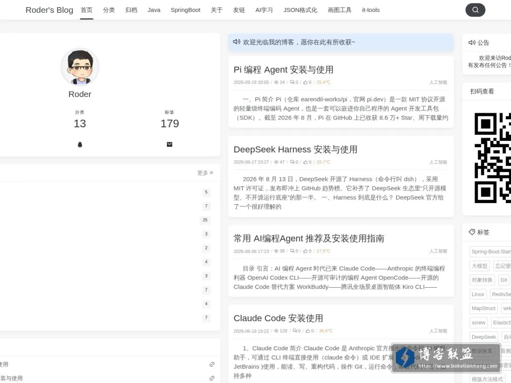Open post 常用 AI编程Agent 推荐及安装使用指南
Image resolution: width=511 pixels, height=383 pixels.
(x=309, y=238)
